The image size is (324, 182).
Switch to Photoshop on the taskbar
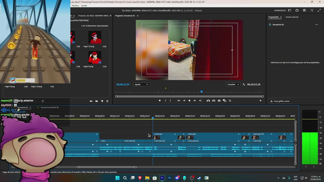tap(170, 178)
